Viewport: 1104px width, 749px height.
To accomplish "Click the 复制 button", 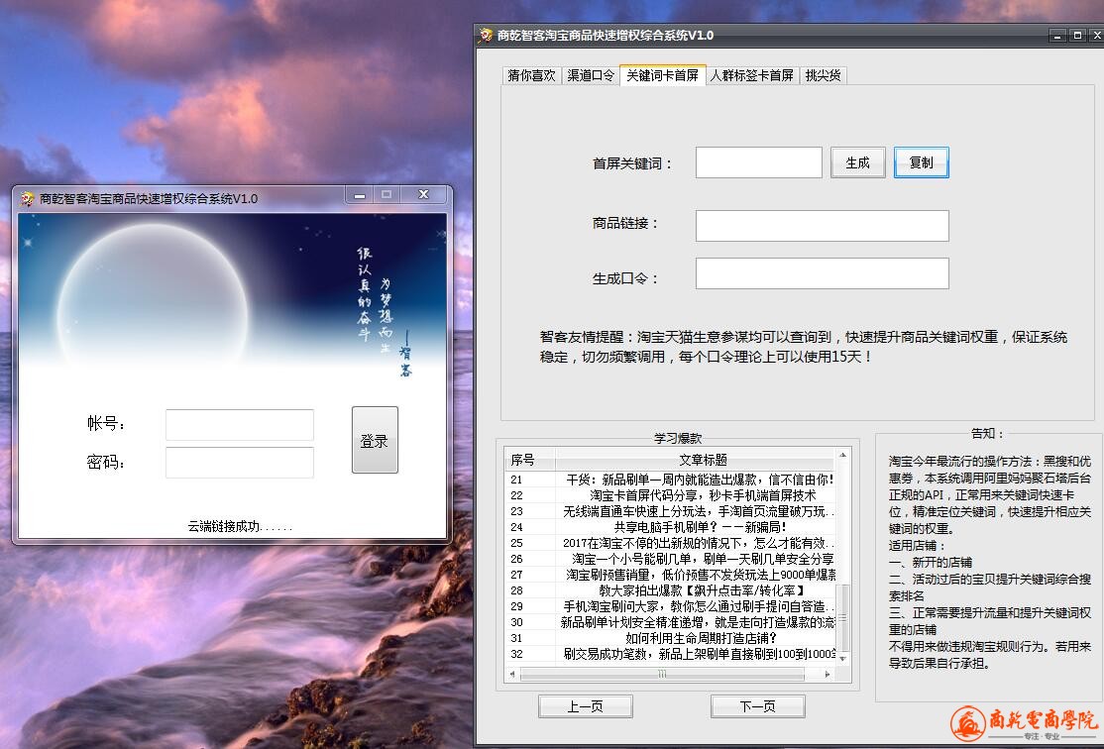I will (921, 162).
